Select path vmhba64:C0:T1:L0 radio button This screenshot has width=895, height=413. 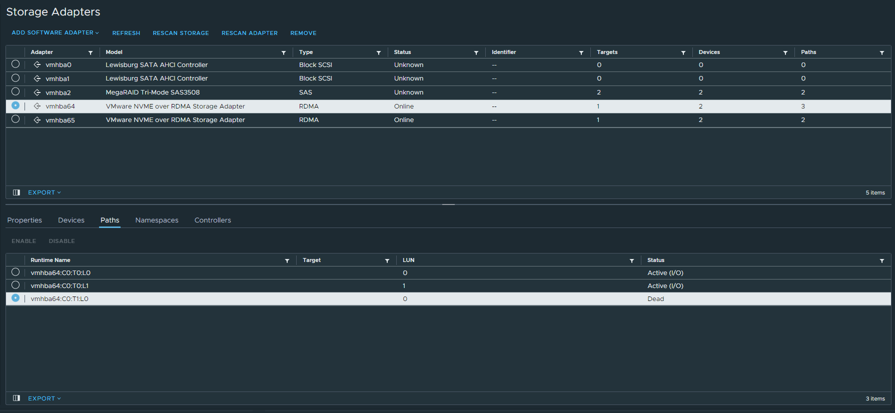(x=16, y=298)
